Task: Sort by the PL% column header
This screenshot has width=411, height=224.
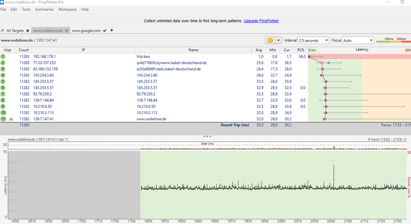Action: click(301, 50)
